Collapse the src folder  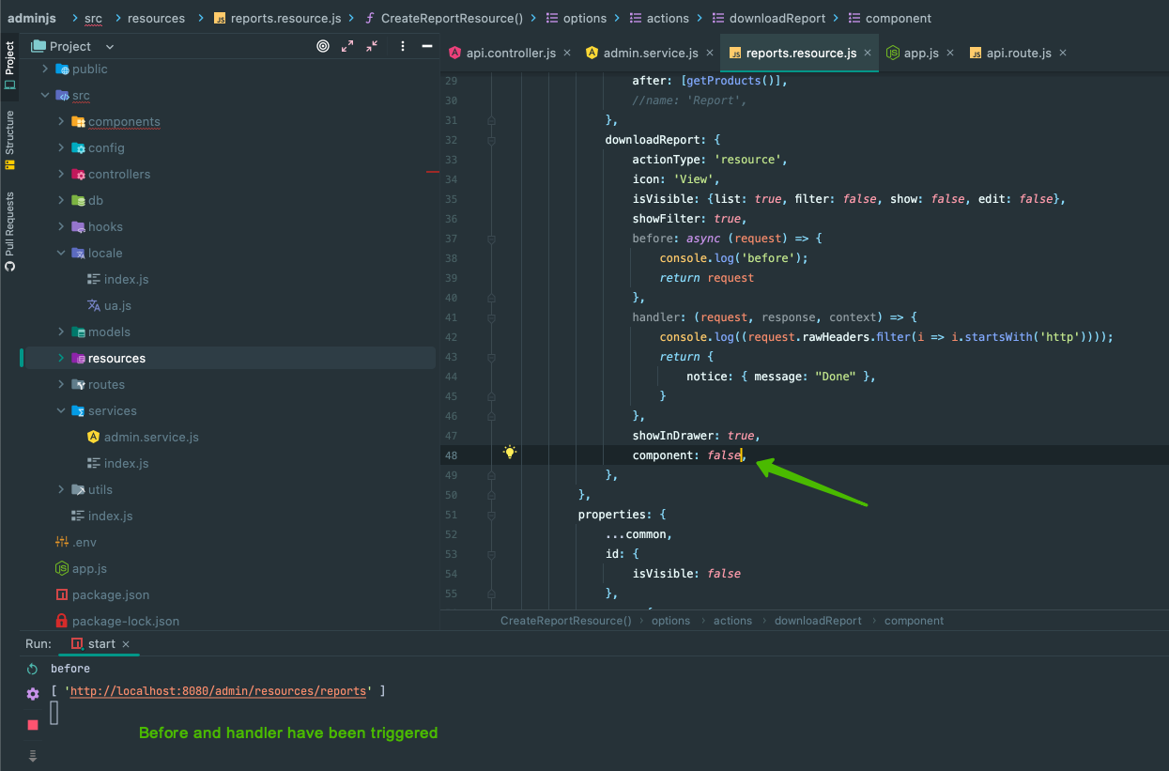click(44, 95)
